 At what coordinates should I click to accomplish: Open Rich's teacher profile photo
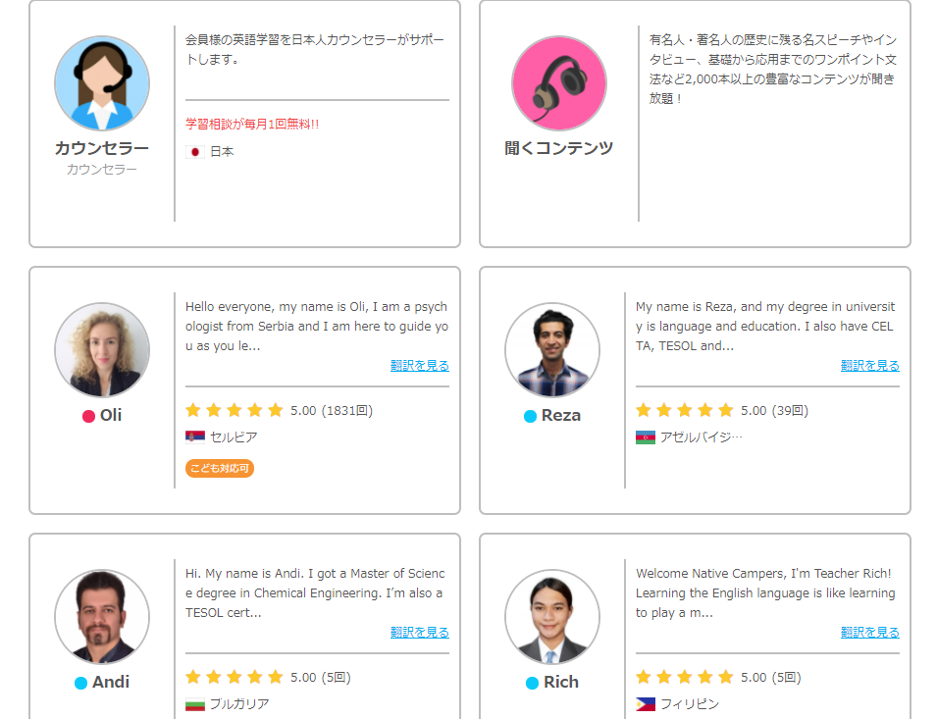(x=552, y=617)
